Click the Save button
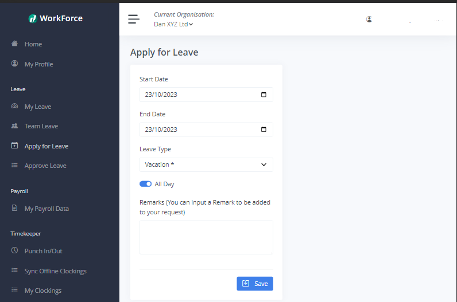This screenshot has width=457, height=302. [255, 284]
